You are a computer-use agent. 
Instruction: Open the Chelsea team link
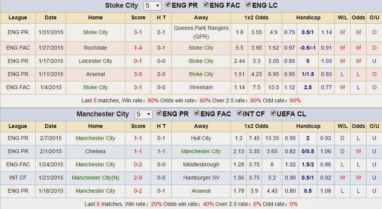click(x=95, y=151)
